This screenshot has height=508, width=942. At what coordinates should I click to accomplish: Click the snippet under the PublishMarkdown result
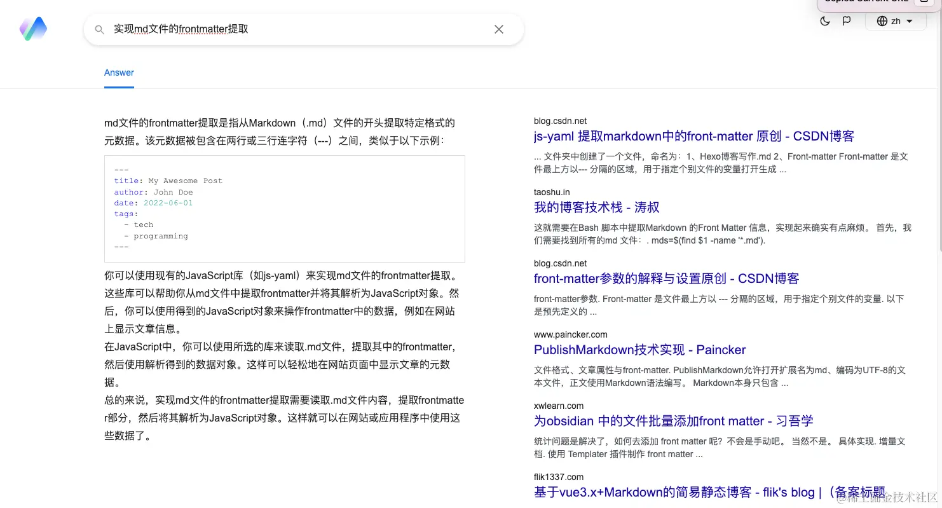(x=720, y=376)
